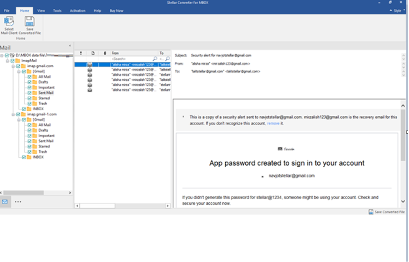Click the All Mail folder icon under imap.gmail.com
The width and height of the screenshot is (409, 262).
click(x=35, y=77)
